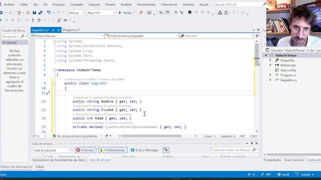The image size is (321, 180).
Task: Click the Buscar (Ctrl+Q) search box
Action: pyautogui.click(x=240, y=4)
